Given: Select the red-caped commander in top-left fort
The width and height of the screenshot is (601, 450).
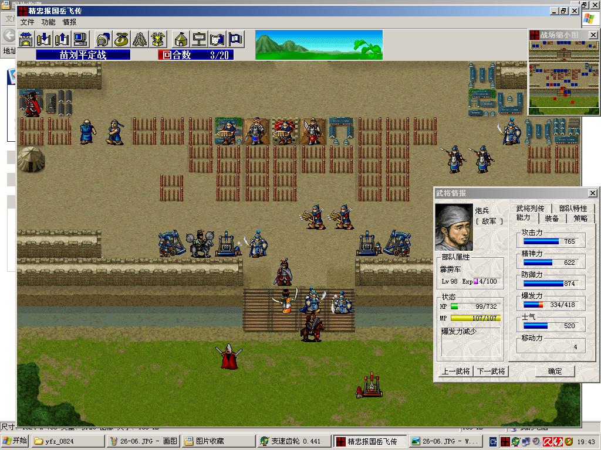Looking at the screenshot, I should [32, 103].
